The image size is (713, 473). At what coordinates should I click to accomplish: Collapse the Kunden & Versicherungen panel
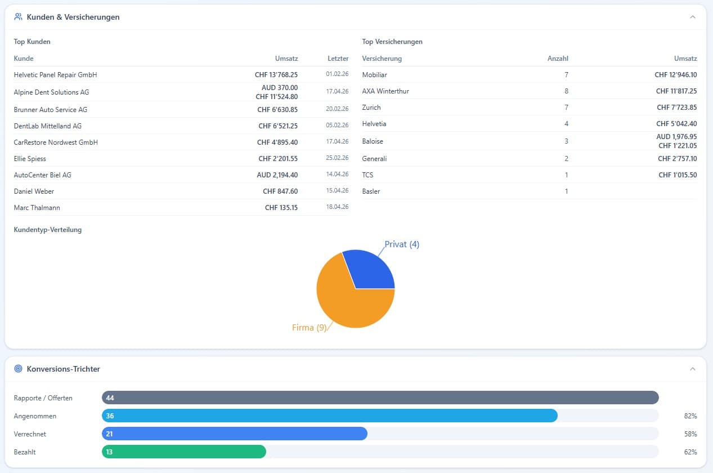pos(692,17)
